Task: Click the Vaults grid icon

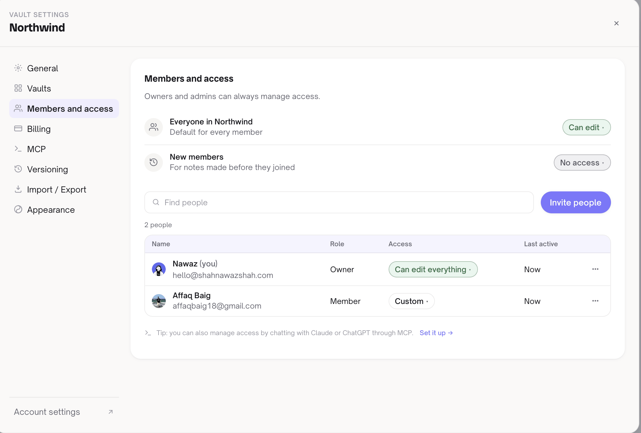Action: pyautogui.click(x=18, y=88)
